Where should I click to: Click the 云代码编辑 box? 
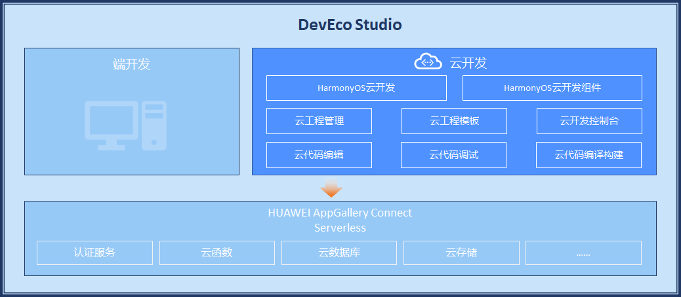319,155
